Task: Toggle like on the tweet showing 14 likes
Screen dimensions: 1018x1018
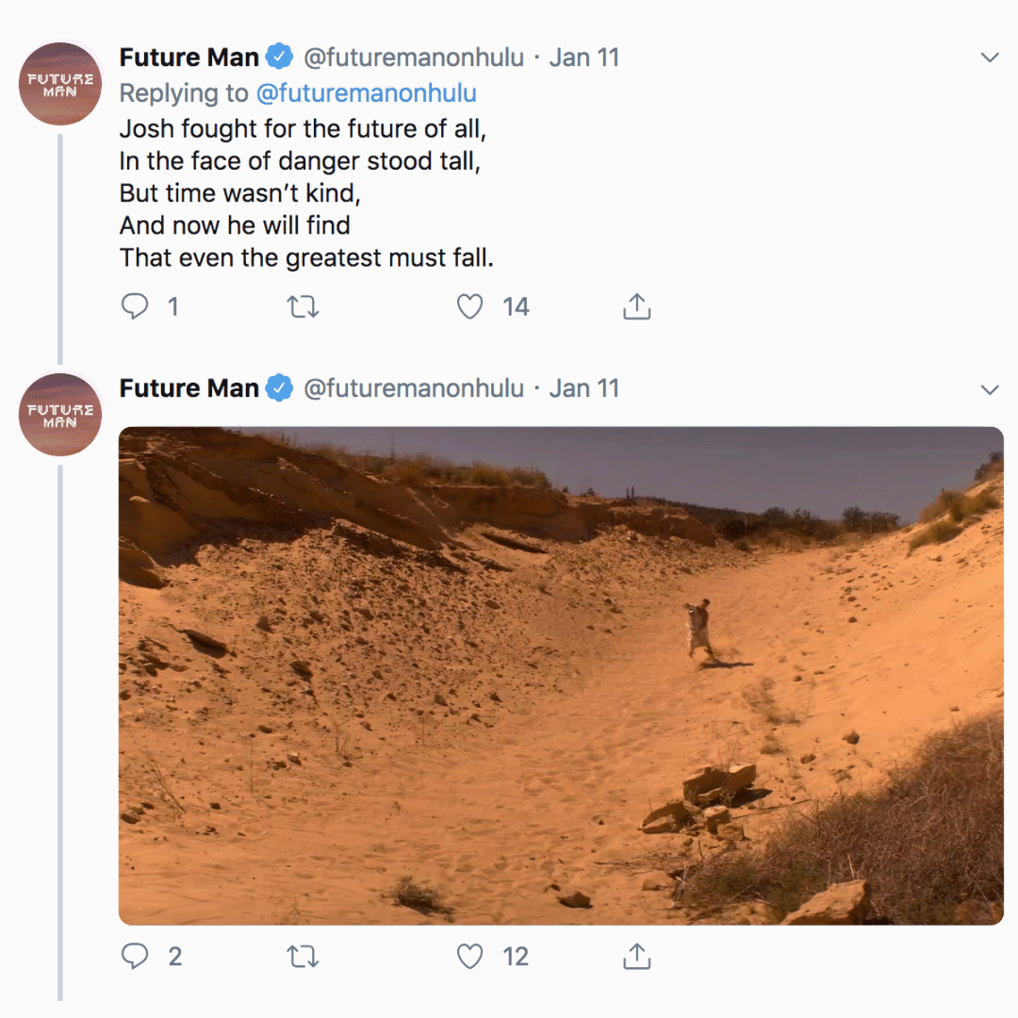Action: click(x=468, y=305)
